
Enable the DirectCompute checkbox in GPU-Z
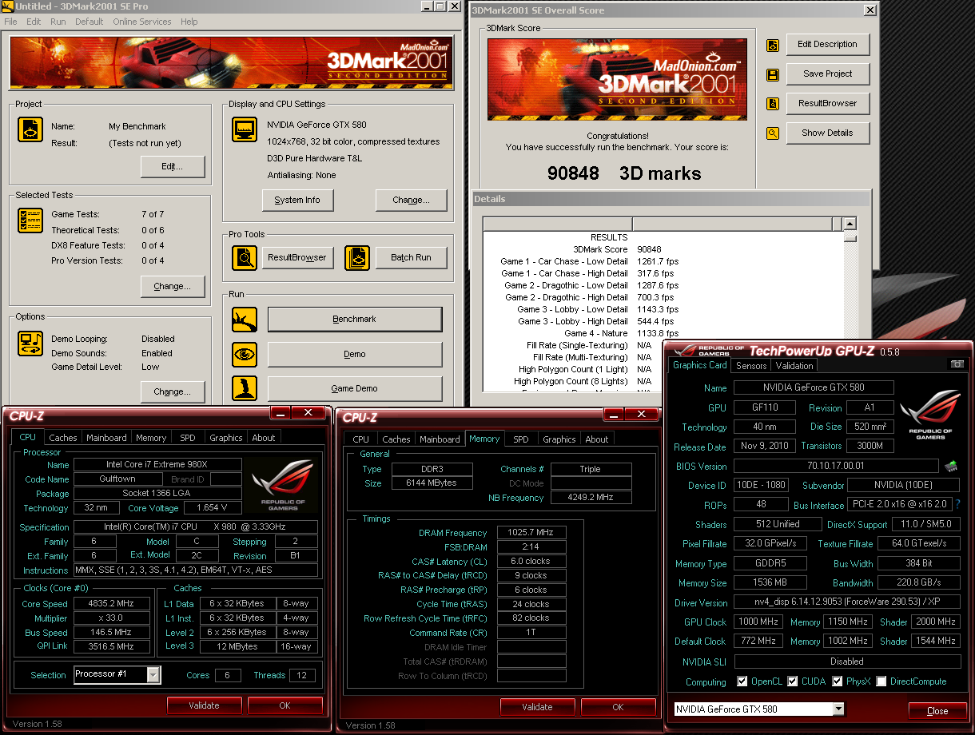click(881, 681)
